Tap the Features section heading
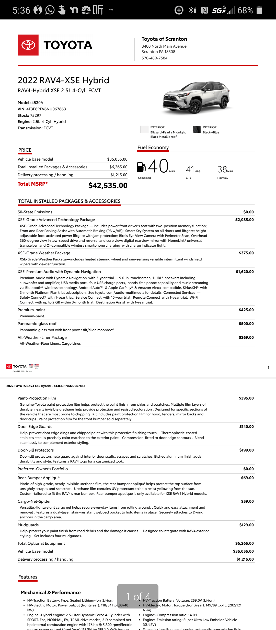Image resolution: width=276 pixels, height=630 pixels. point(28,577)
